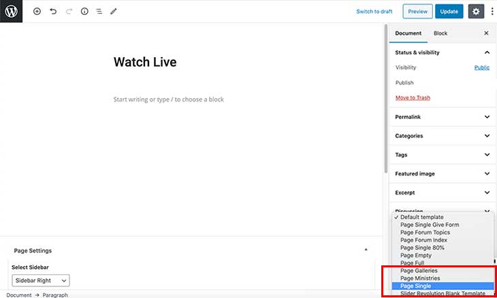Click the Select Sidebar label
The width and height of the screenshot is (497, 298).
point(30,267)
